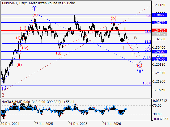This screenshot has width=170, height=127.
Task: Click the -0.032353 indicator scale value
Action: tap(161, 119)
